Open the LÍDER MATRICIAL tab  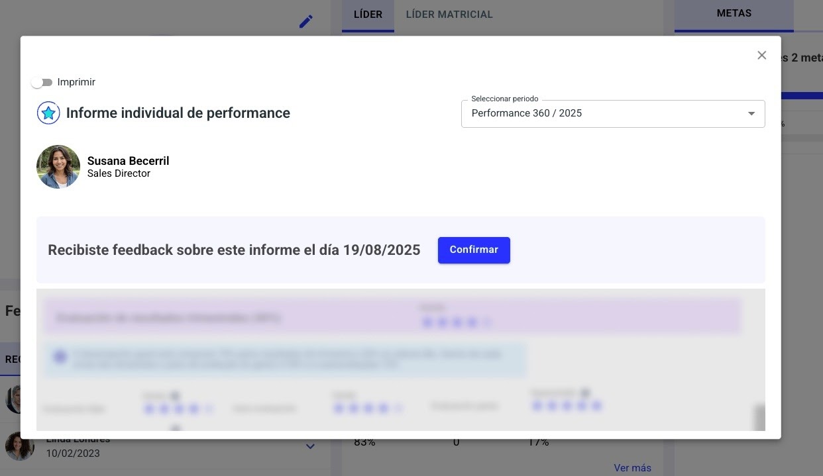pyautogui.click(x=449, y=15)
